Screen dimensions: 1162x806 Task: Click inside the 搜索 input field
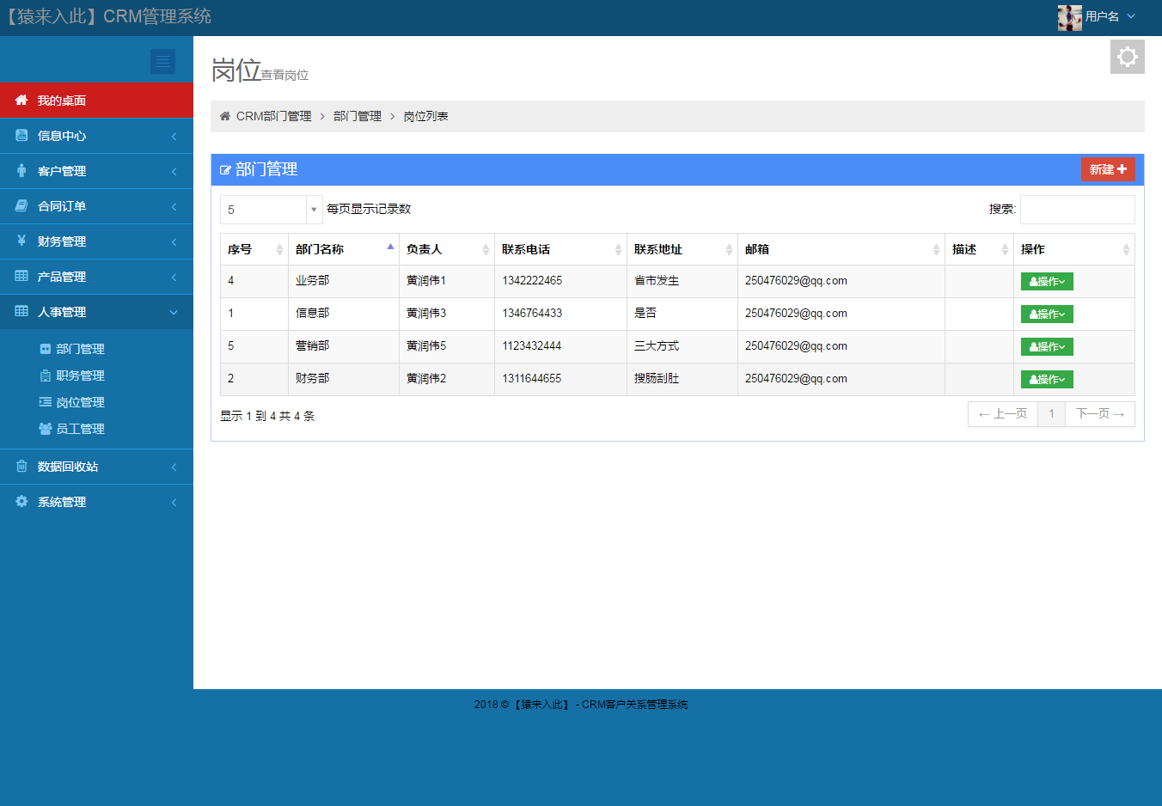[1077, 209]
